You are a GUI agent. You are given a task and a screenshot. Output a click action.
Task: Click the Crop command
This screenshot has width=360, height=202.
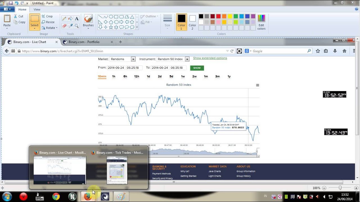coord(47,16)
